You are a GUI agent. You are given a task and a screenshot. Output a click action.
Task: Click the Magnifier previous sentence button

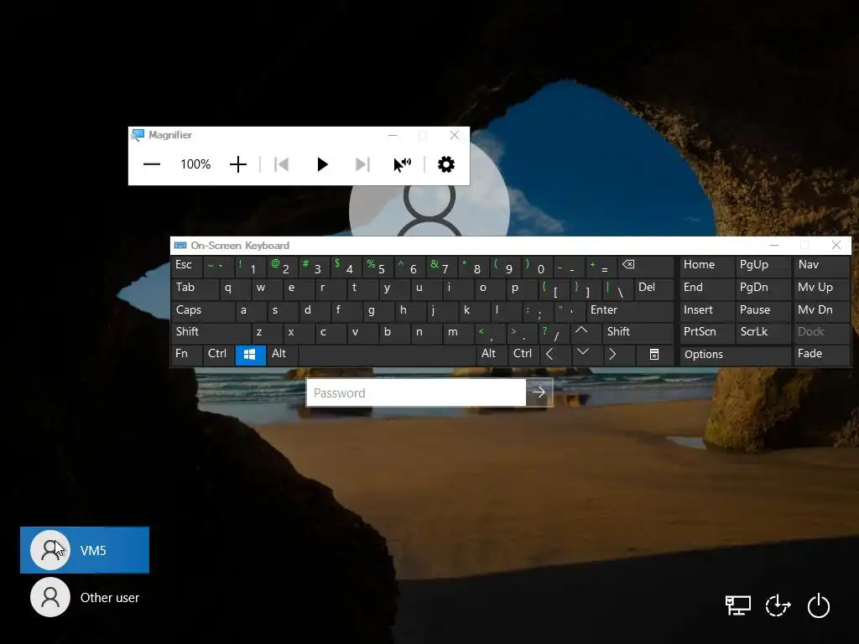(282, 164)
